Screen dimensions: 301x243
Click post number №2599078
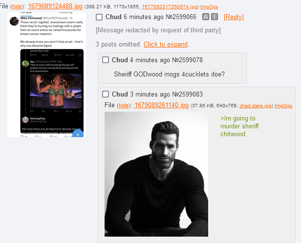pos(187,60)
